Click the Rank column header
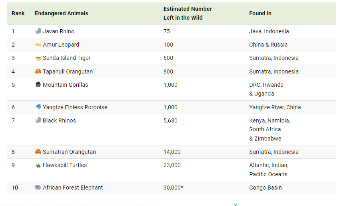This screenshot has width=343, height=206. pyautogui.click(x=18, y=13)
